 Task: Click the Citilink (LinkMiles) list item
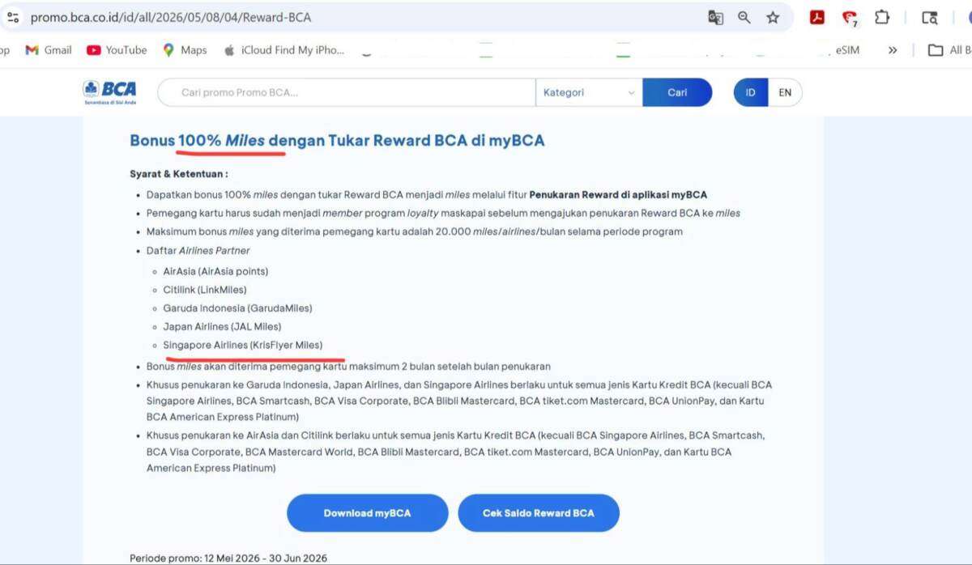205,290
